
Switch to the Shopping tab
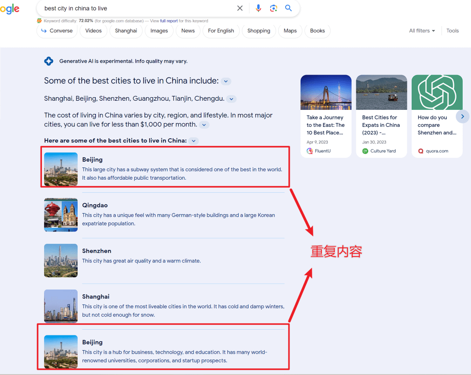pyautogui.click(x=259, y=31)
